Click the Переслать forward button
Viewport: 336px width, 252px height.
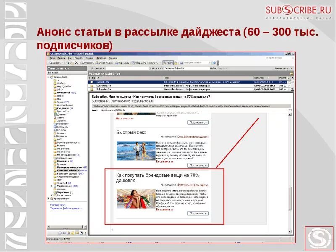[x=122, y=63]
